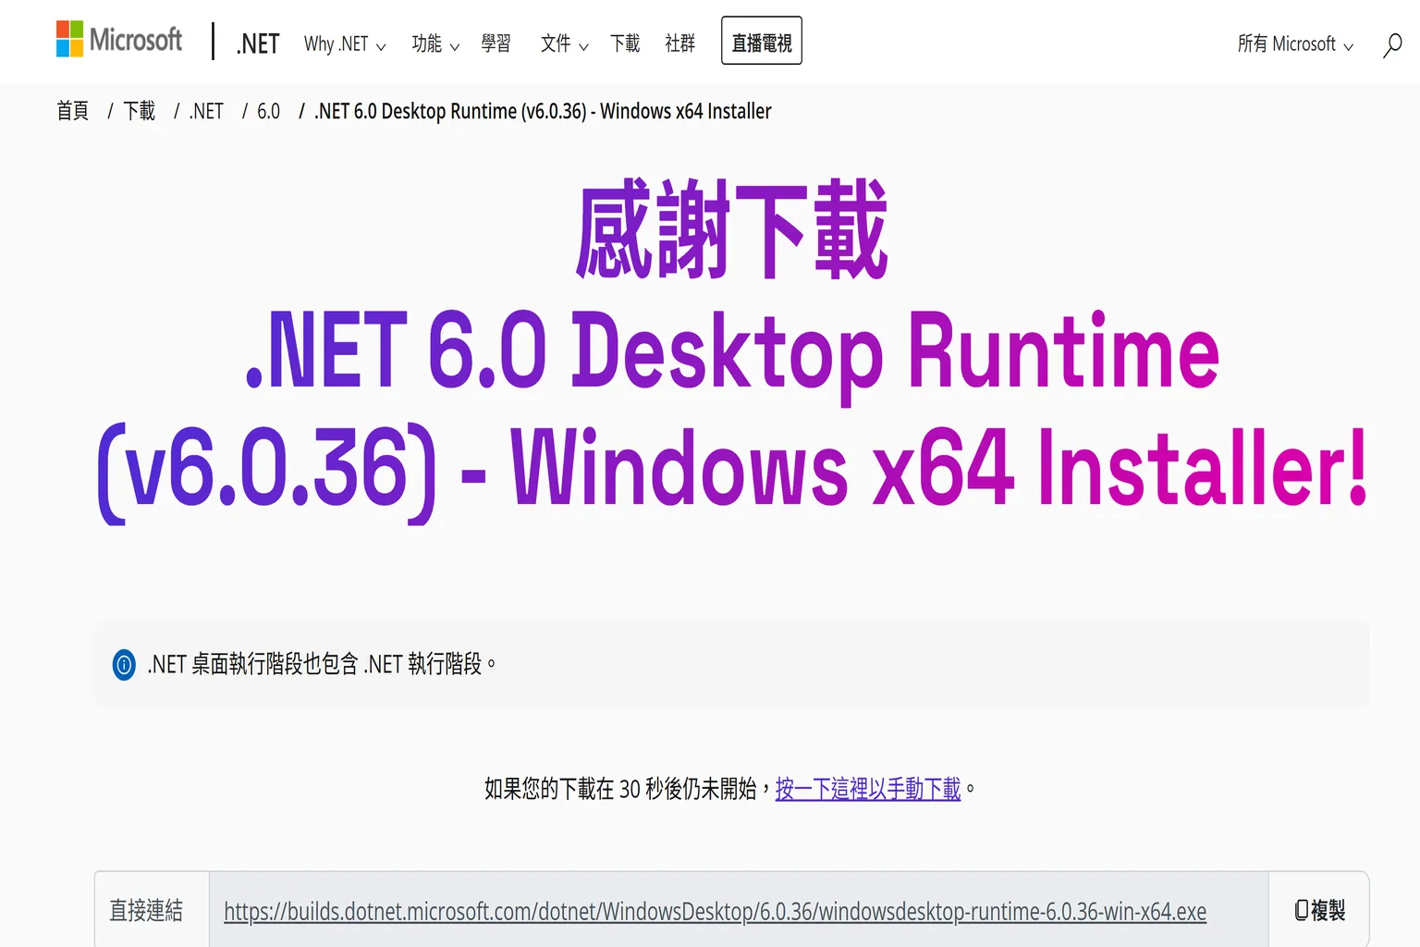Go to 下載 breadcrumb link

(x=140, y=111)
